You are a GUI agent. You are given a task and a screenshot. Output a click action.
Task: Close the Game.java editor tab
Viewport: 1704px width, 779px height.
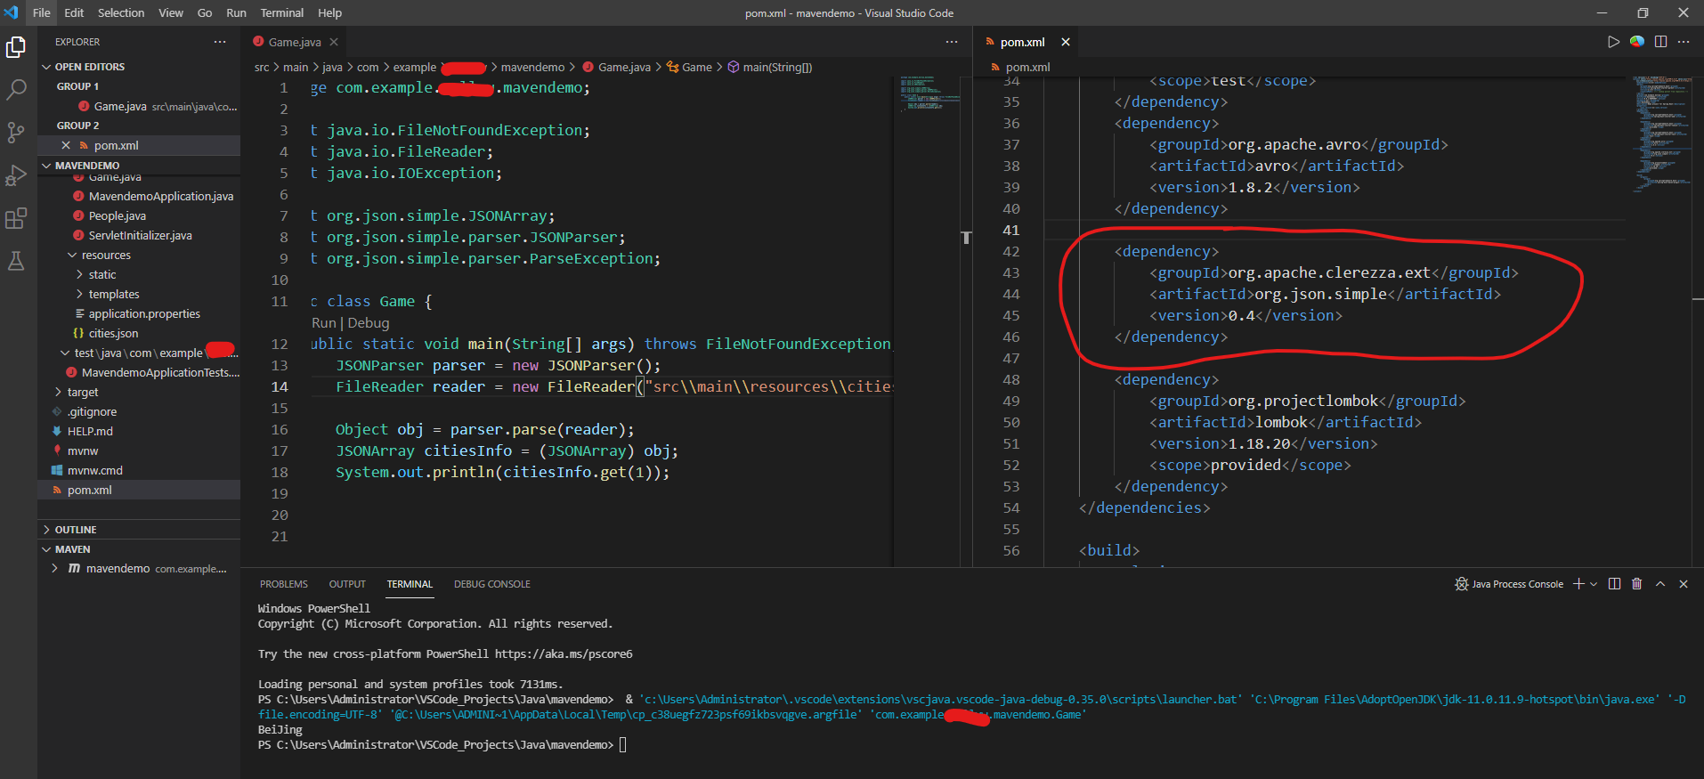(x=334, y=42)
